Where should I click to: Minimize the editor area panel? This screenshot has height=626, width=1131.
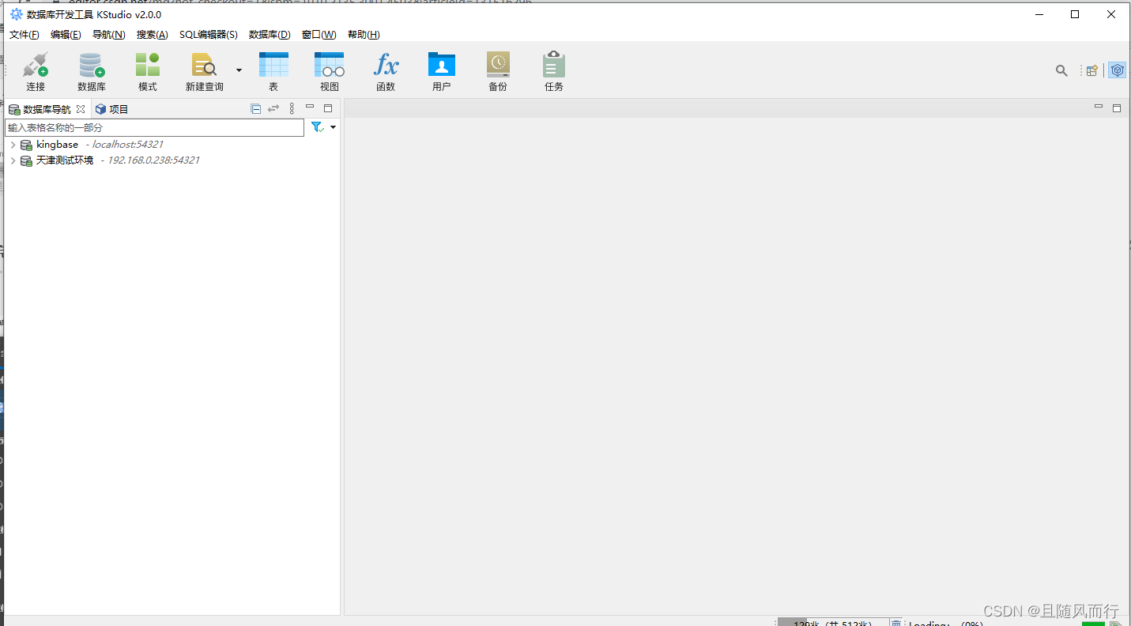pyautogui.click(x=1099, y=106)
